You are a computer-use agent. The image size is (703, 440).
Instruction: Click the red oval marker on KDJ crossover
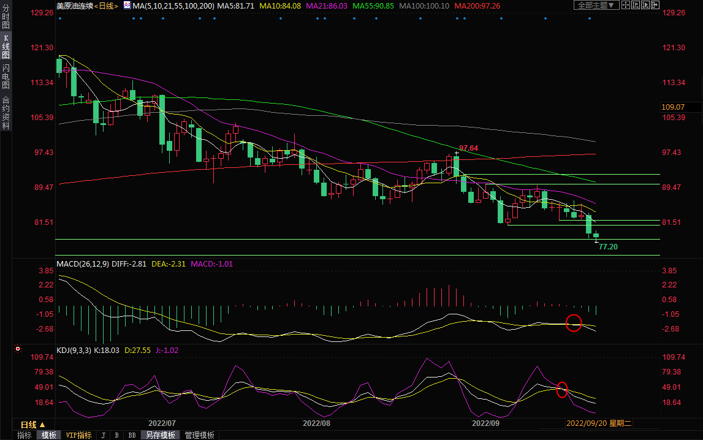coord(561,389)
